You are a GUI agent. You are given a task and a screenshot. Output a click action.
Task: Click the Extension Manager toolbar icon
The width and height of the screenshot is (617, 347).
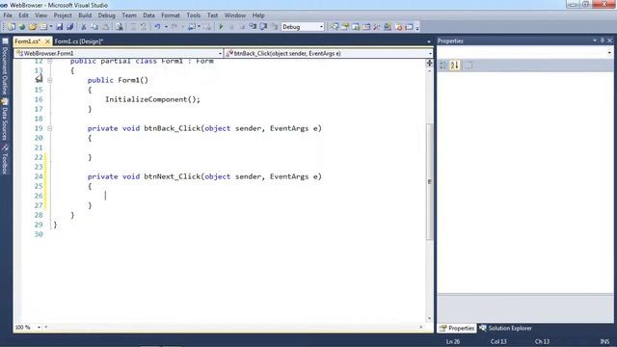[x=388, y=27]
